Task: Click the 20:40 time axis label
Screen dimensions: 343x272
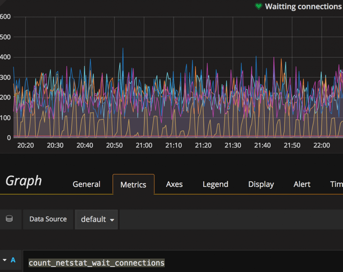Action: 85,145
